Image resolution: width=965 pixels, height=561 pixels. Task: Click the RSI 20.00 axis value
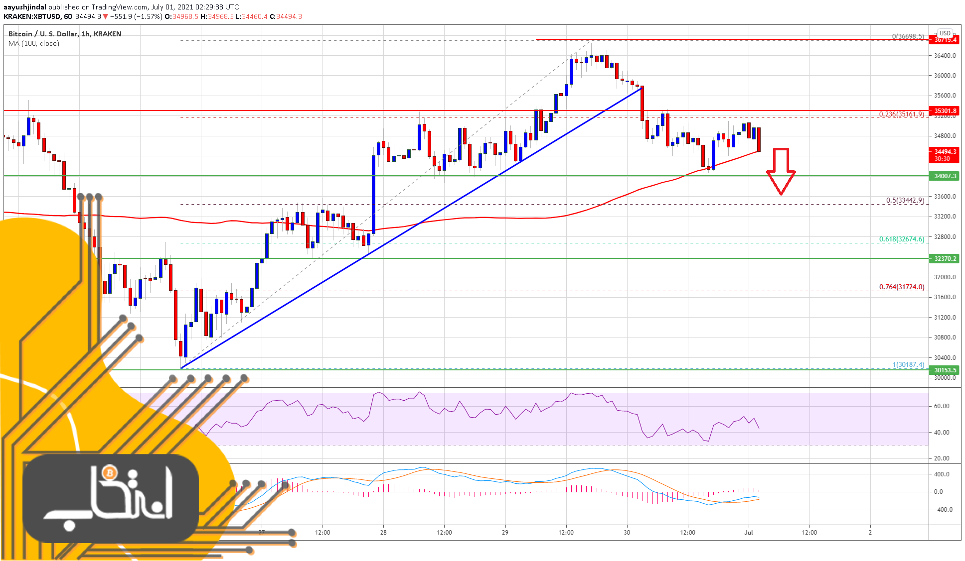942,458
